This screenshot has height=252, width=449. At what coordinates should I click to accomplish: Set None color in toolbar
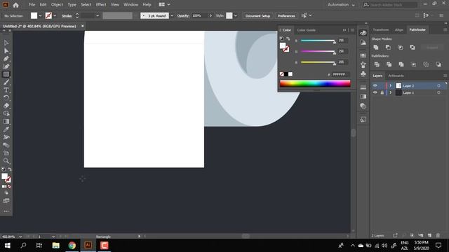9,186
